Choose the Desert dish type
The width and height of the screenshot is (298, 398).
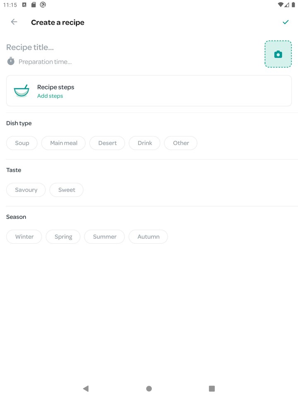tap(107, 143)
